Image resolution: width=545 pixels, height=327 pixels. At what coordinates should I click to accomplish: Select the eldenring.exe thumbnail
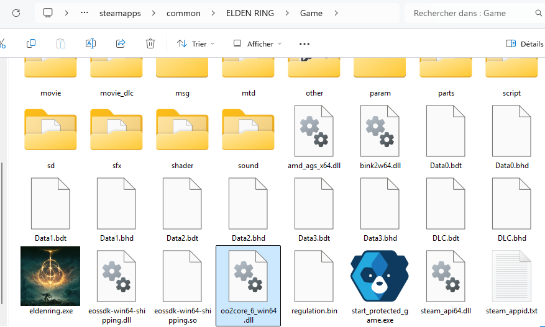tap(50, 276)
